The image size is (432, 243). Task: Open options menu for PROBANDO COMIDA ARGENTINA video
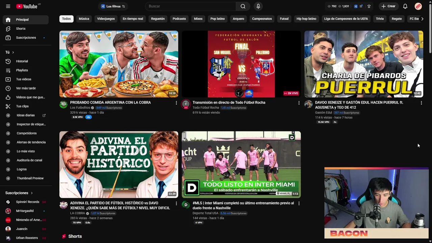[176, 103]
